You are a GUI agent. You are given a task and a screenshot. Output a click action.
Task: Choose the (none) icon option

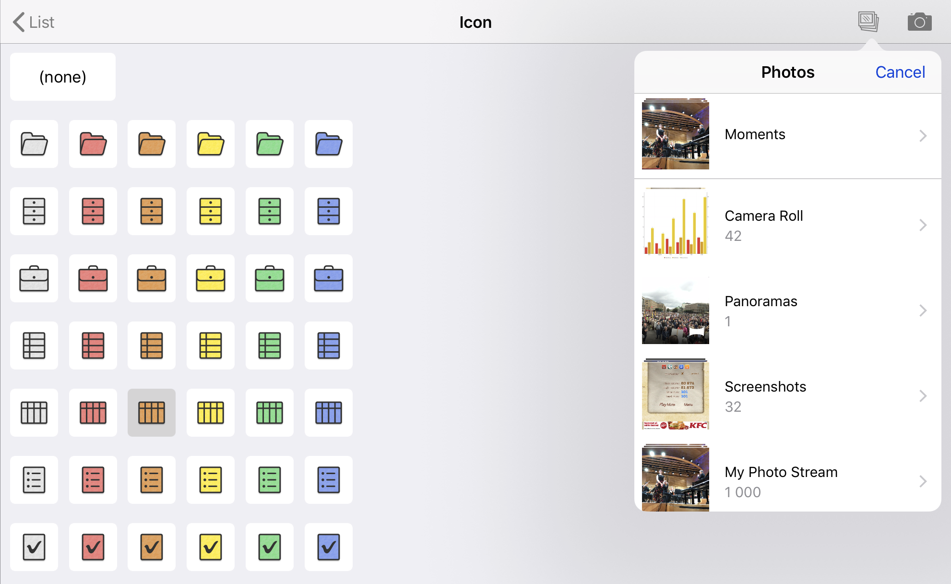coord(63,77)
